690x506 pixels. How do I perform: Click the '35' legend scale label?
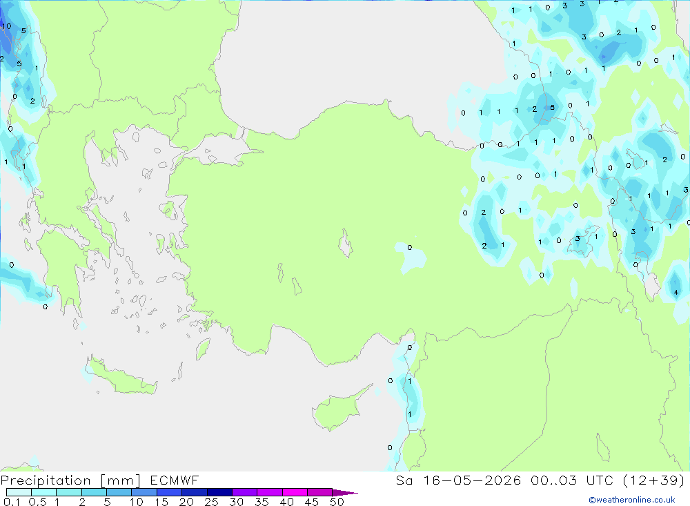[x=262, y=502]
